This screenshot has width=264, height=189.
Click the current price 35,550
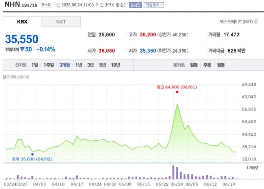pos(22,39)
